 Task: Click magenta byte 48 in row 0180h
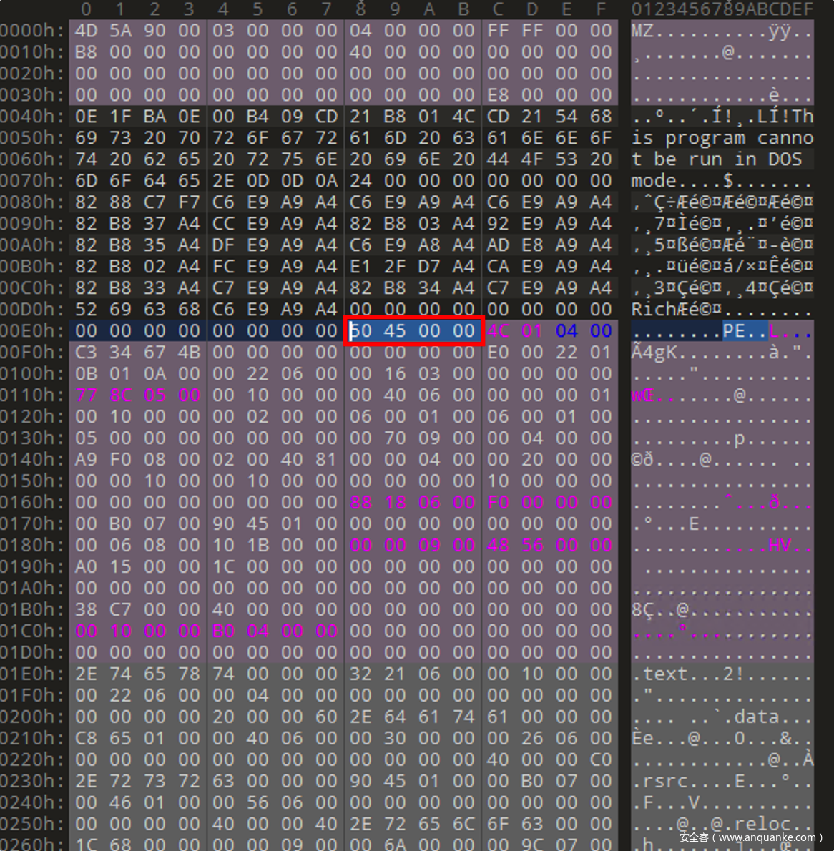click(x=498, y=546)
